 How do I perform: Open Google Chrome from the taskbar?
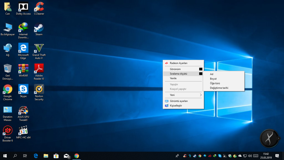pyautogui.click(x=76, y=156)
